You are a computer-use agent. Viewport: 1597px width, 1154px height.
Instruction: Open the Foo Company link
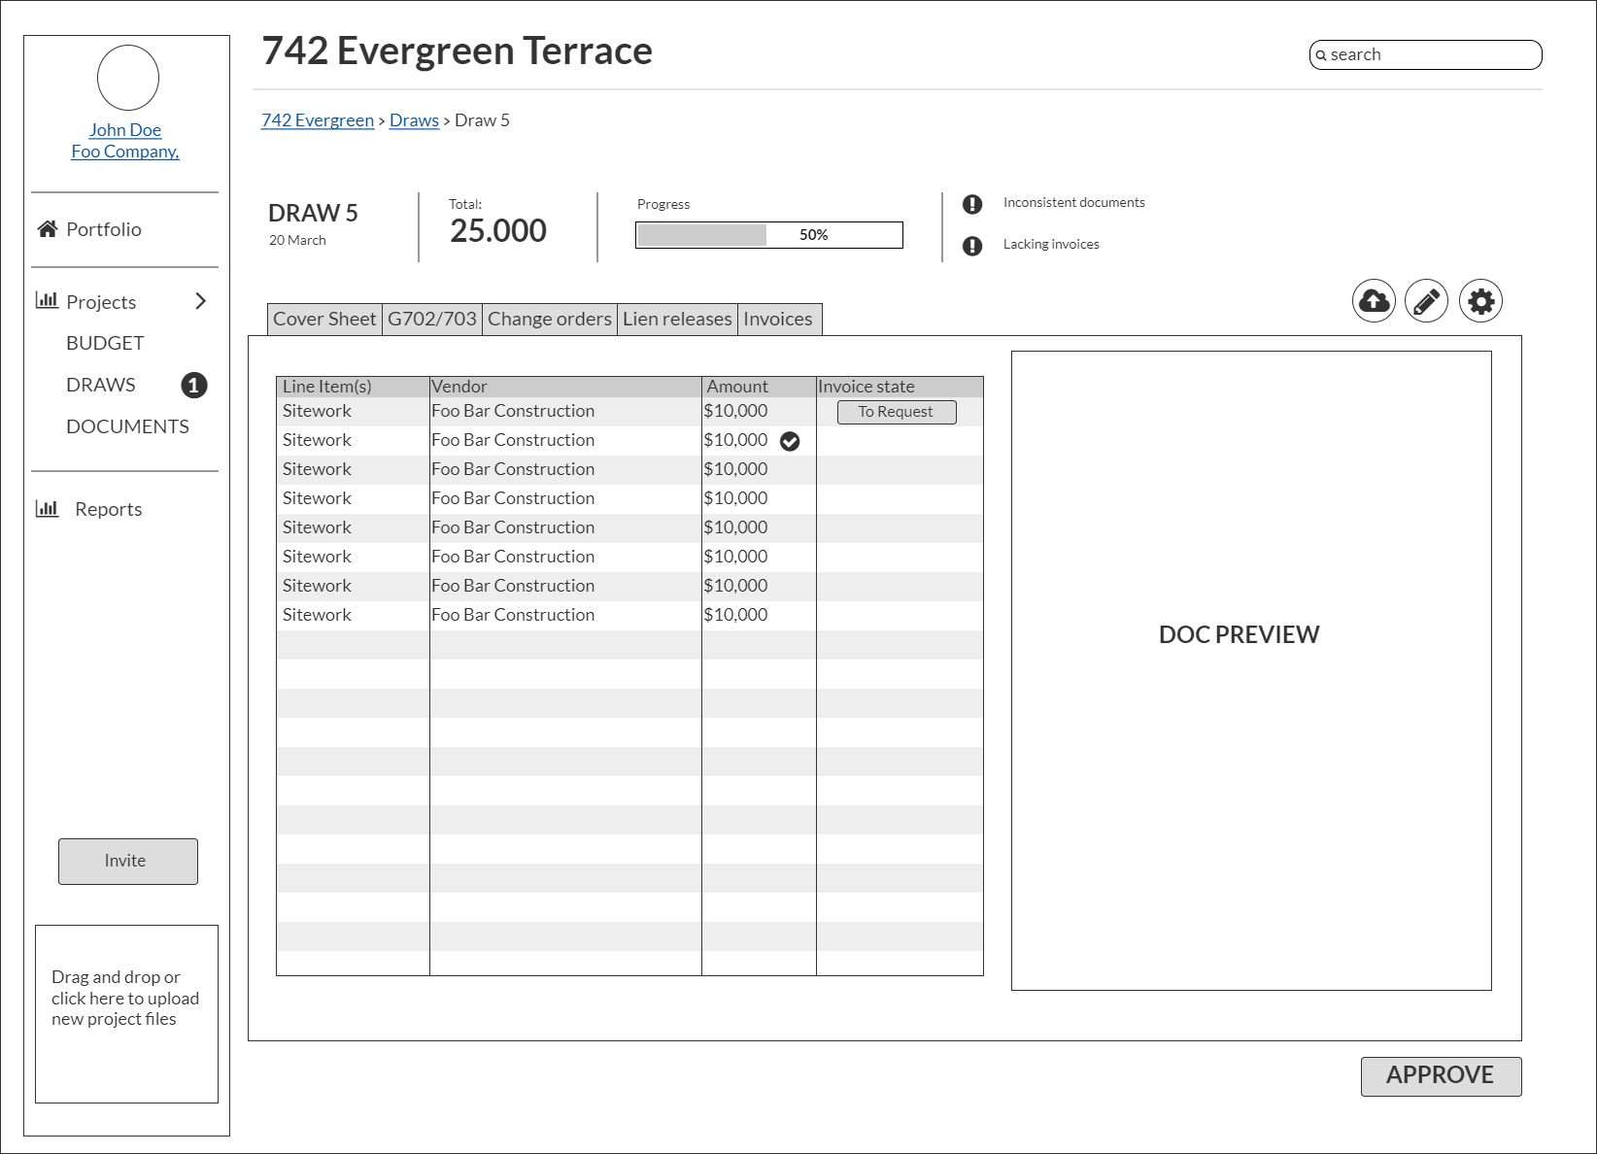click(x=125, y=152)
